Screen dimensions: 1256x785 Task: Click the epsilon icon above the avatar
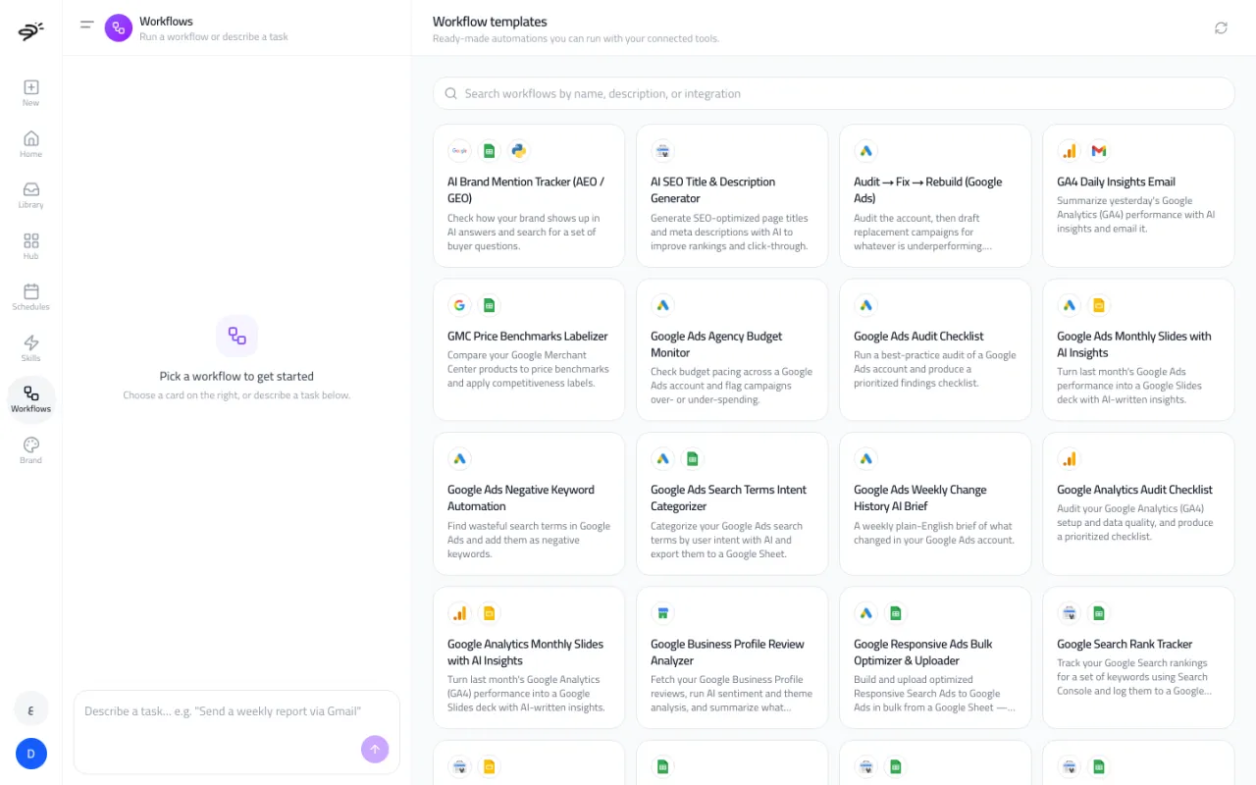click(31, 708)
